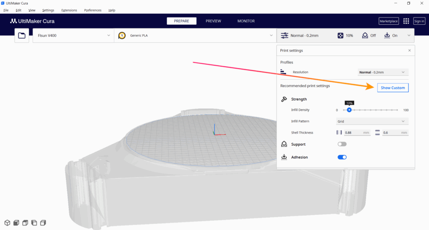Image resolution: width=429 pixels, height=230 pixels.
Task: Set Infill Density slider to 100 end
Action: click(x=397, y=110)
